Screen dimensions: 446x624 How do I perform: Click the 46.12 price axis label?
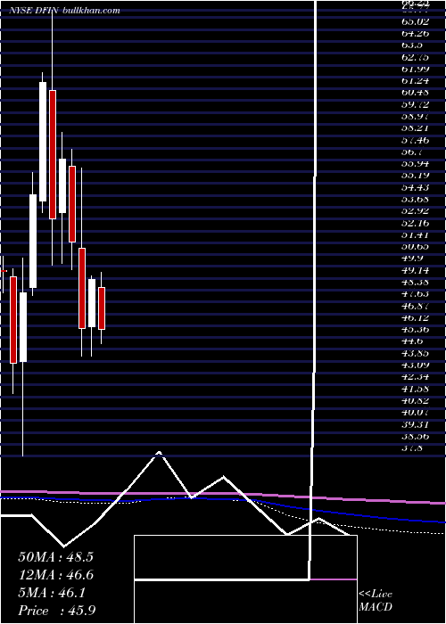click(415, 318)
